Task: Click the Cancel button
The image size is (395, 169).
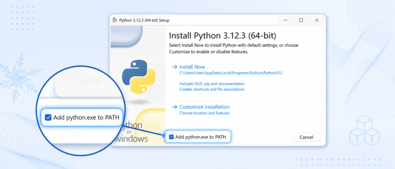Action: pos(306,137)
